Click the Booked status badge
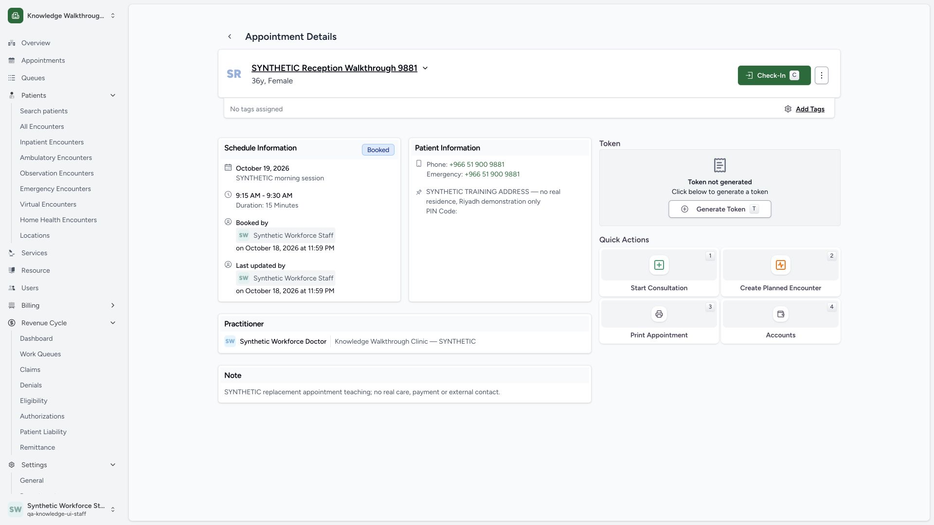The height and width of the screenshot is (525, 934). [x=378, y=150]
